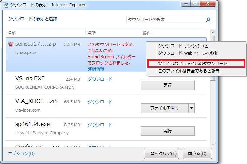Click the 一覧をクリア(L) button
This screenshot has height=164, width=247.
pyautogui.click(x=161, y=154)
